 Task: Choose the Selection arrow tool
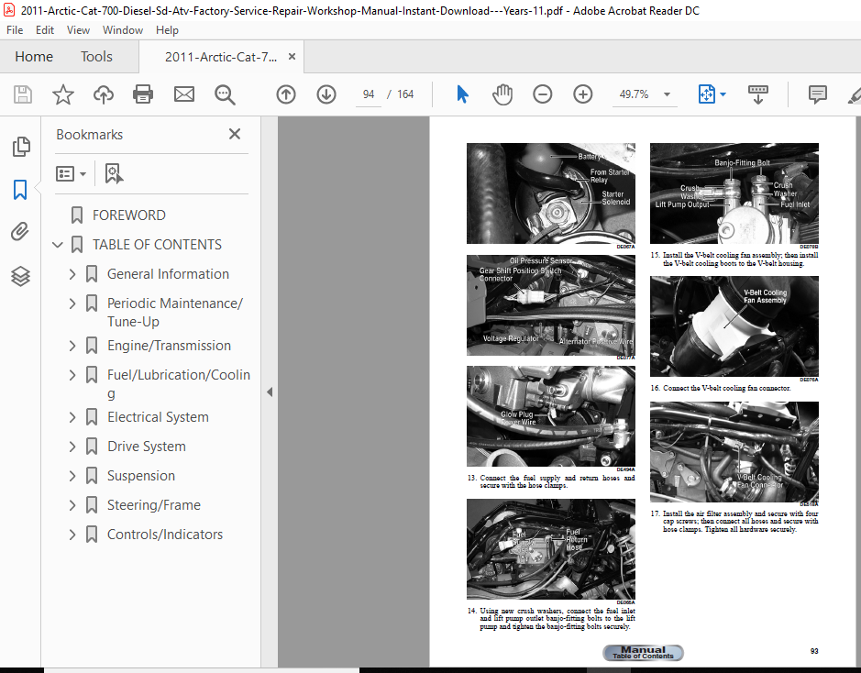tap(462, 94)
